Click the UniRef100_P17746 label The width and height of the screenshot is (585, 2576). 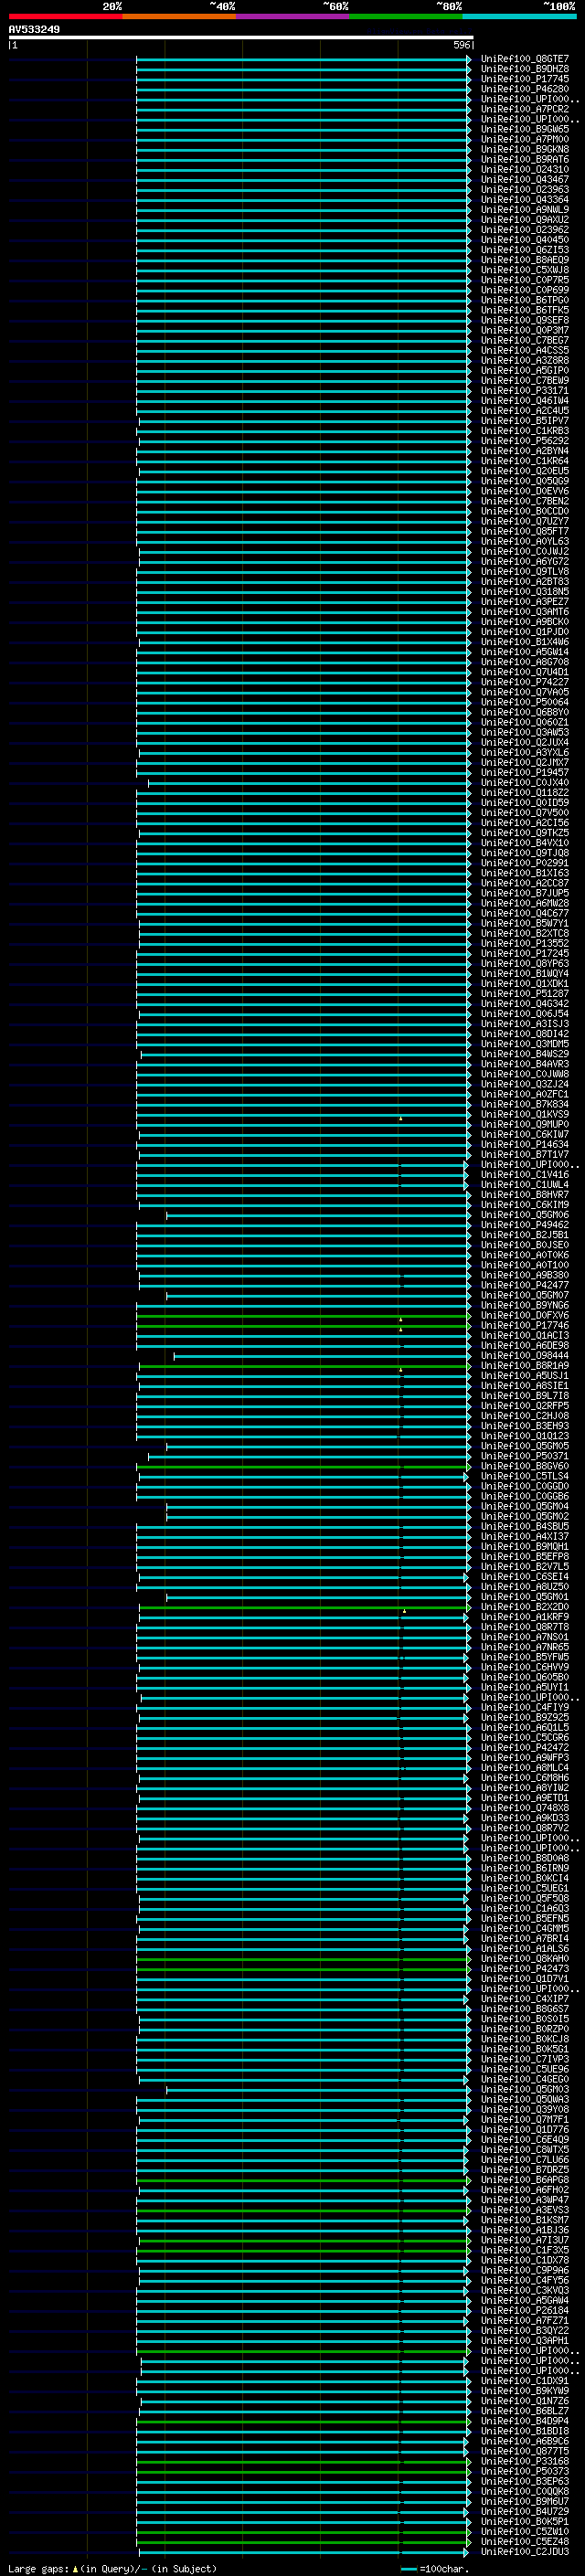pyautogui.click(x=524, y=1326)
